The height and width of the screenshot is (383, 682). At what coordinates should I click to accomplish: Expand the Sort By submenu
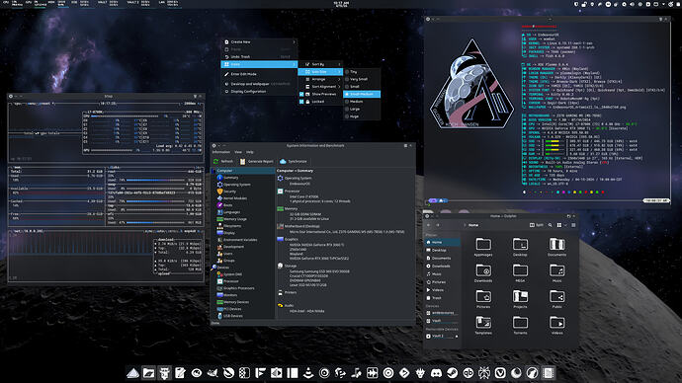point(320,64)
